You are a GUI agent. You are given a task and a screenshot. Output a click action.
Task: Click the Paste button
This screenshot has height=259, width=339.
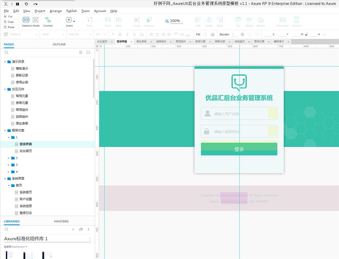(x=9, y=27)
